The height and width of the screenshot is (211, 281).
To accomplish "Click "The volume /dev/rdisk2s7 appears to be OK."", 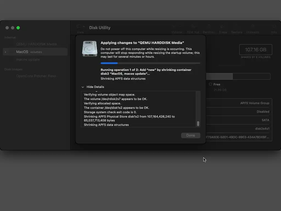I will pos(116,99).
